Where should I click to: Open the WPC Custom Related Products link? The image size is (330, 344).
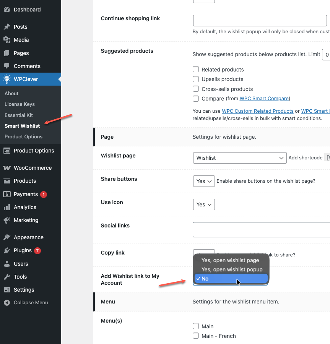[258, 111]
